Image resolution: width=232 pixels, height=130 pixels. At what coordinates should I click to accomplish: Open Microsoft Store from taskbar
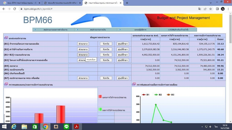tap(35, 127)
